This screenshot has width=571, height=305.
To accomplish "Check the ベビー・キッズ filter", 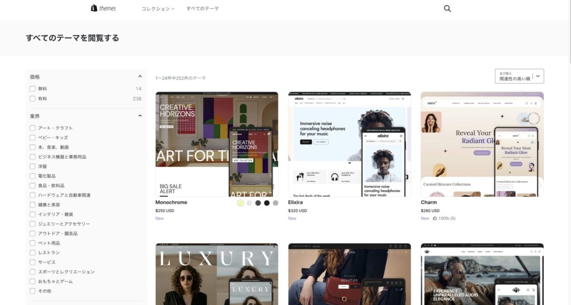I will click(32, 138).
